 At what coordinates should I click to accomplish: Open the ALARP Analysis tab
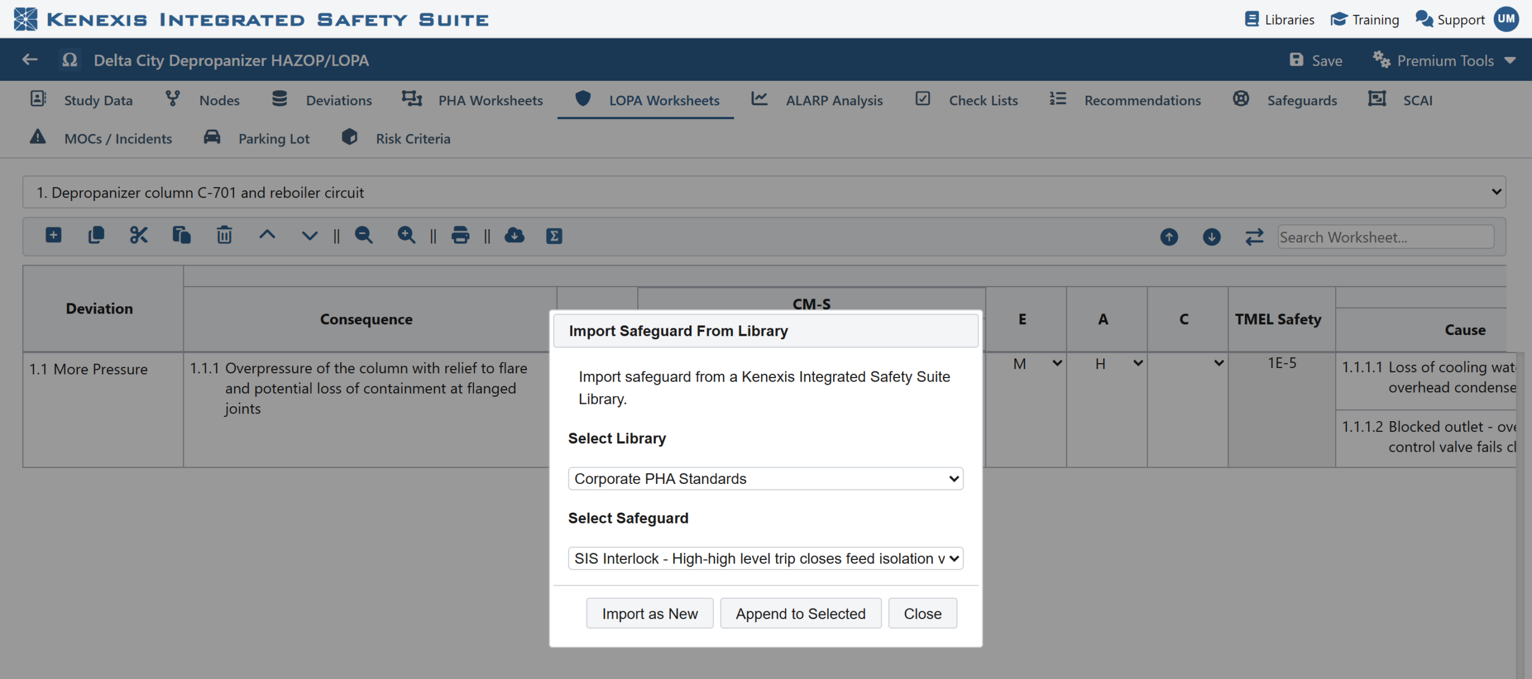click(817, 100)
